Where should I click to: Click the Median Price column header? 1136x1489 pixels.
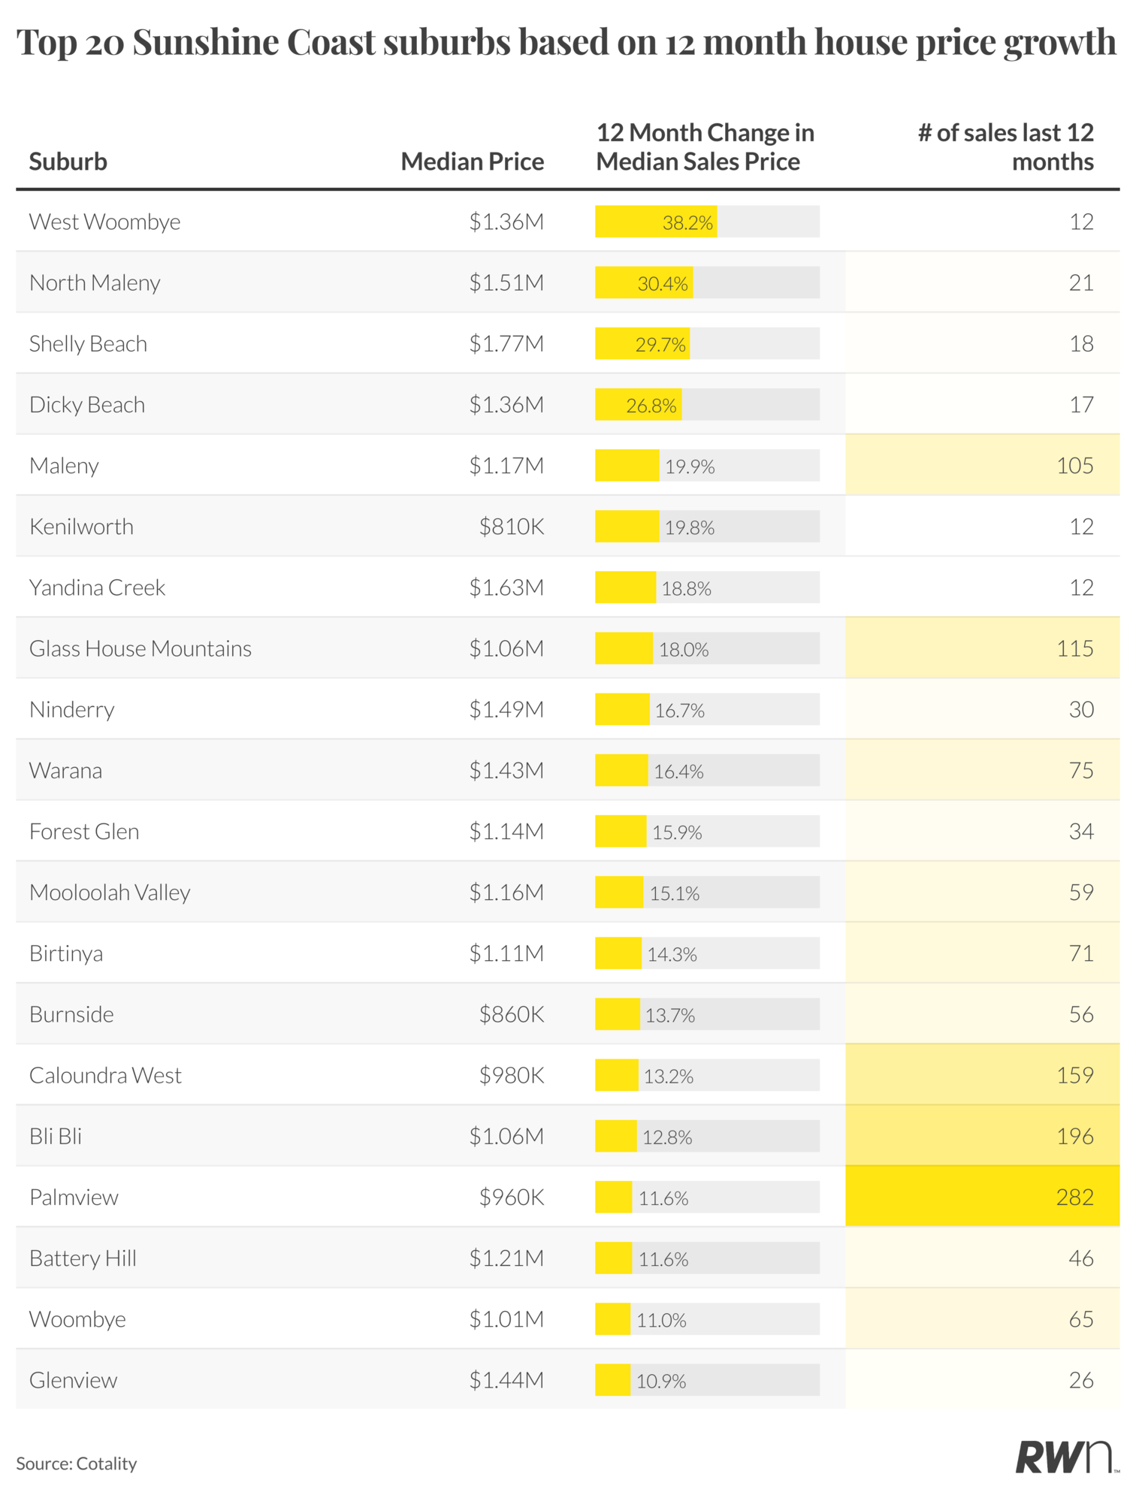pos(472,162)
